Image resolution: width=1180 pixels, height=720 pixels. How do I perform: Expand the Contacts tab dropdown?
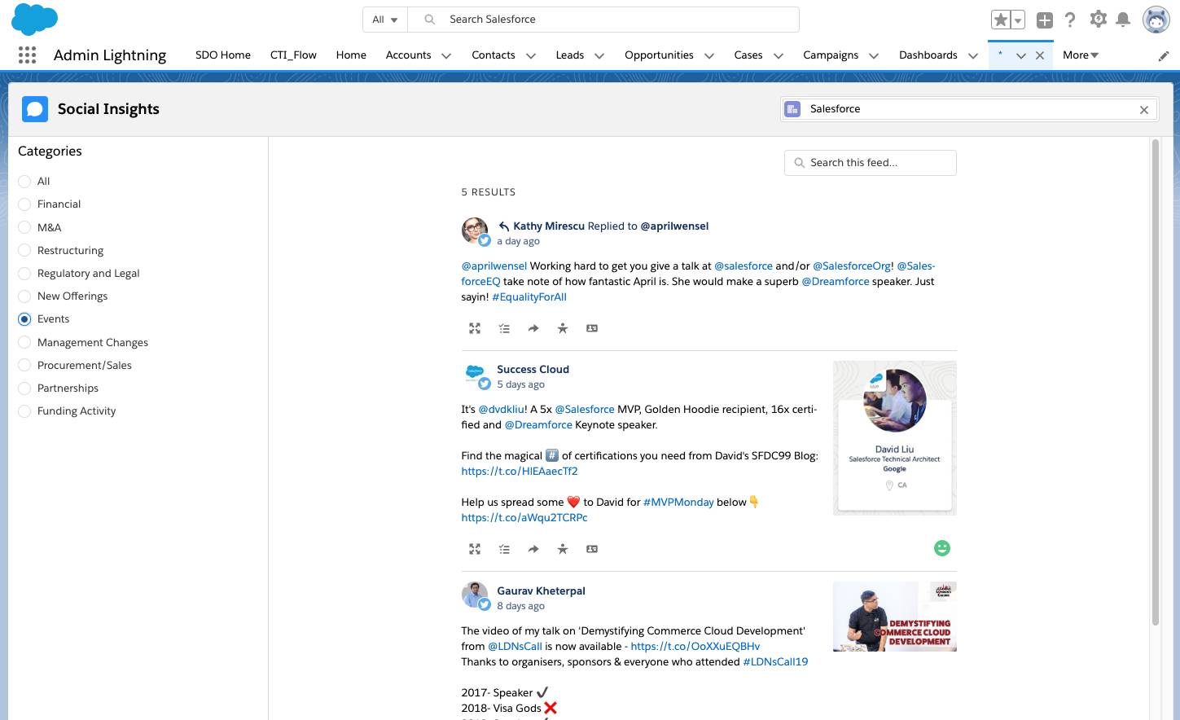point(531,55)
